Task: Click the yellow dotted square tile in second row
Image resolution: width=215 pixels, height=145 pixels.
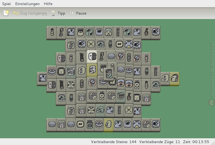Action: [91, 44]
